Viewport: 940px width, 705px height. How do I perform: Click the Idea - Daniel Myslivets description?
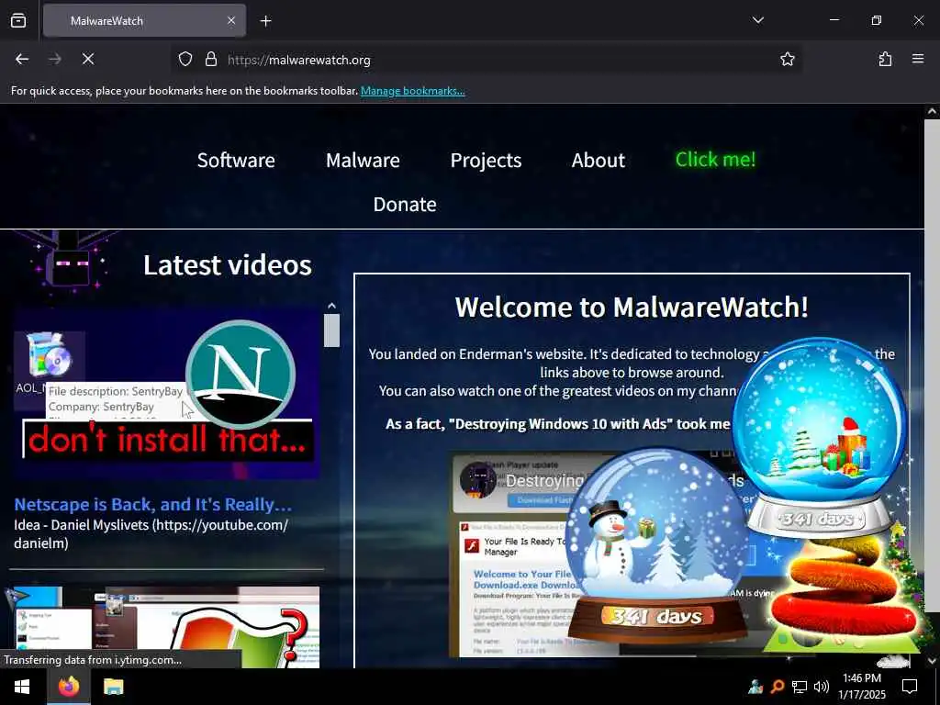[151, 533]
